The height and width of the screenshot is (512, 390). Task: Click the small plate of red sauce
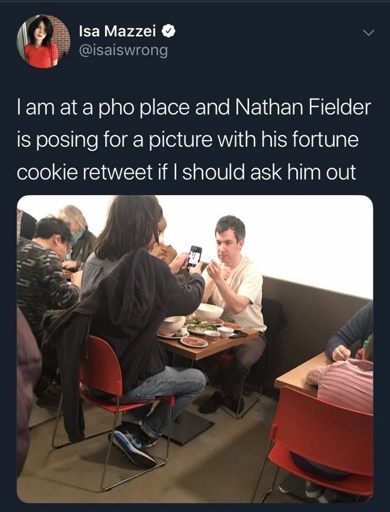(194, 342)
